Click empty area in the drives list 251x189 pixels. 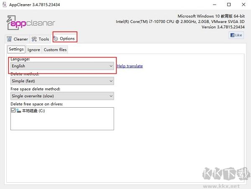[63, 122]
